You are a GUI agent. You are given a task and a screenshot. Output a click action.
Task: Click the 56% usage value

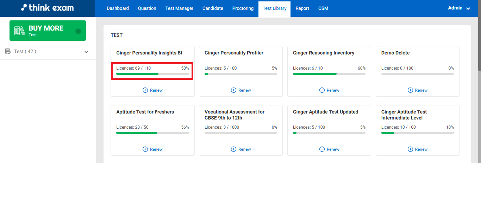click(185, 127)
